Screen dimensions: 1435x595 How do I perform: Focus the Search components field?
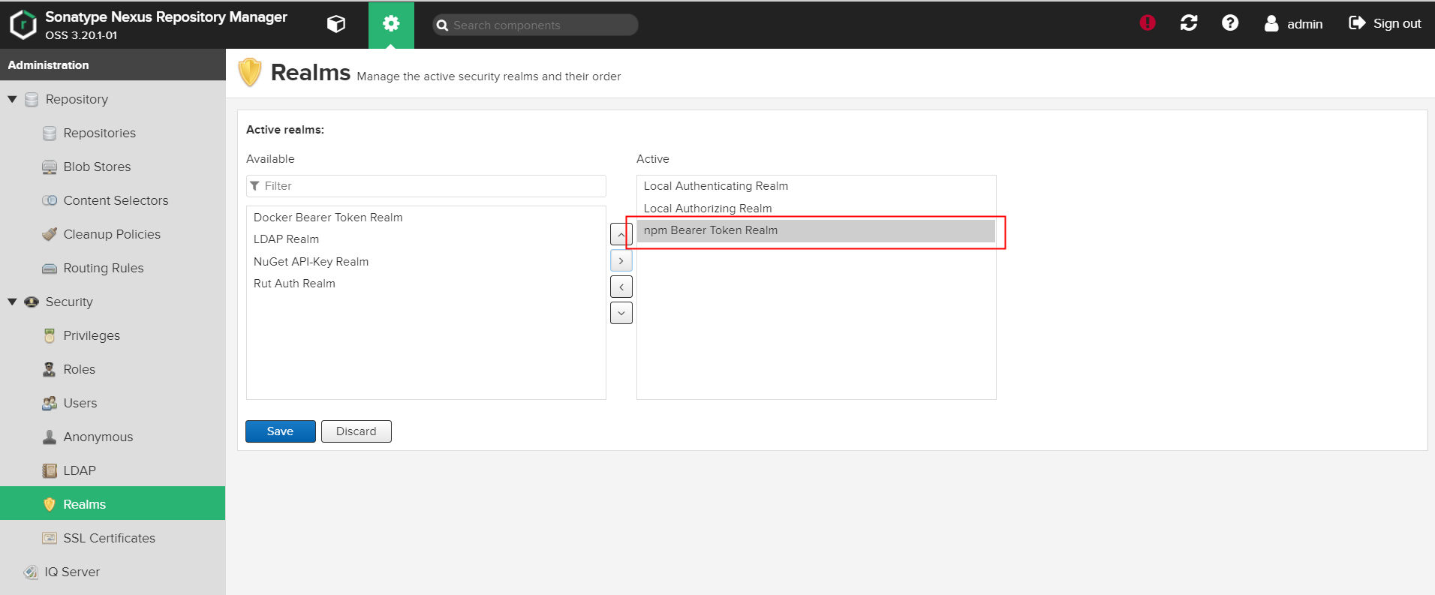click(535, 25)
